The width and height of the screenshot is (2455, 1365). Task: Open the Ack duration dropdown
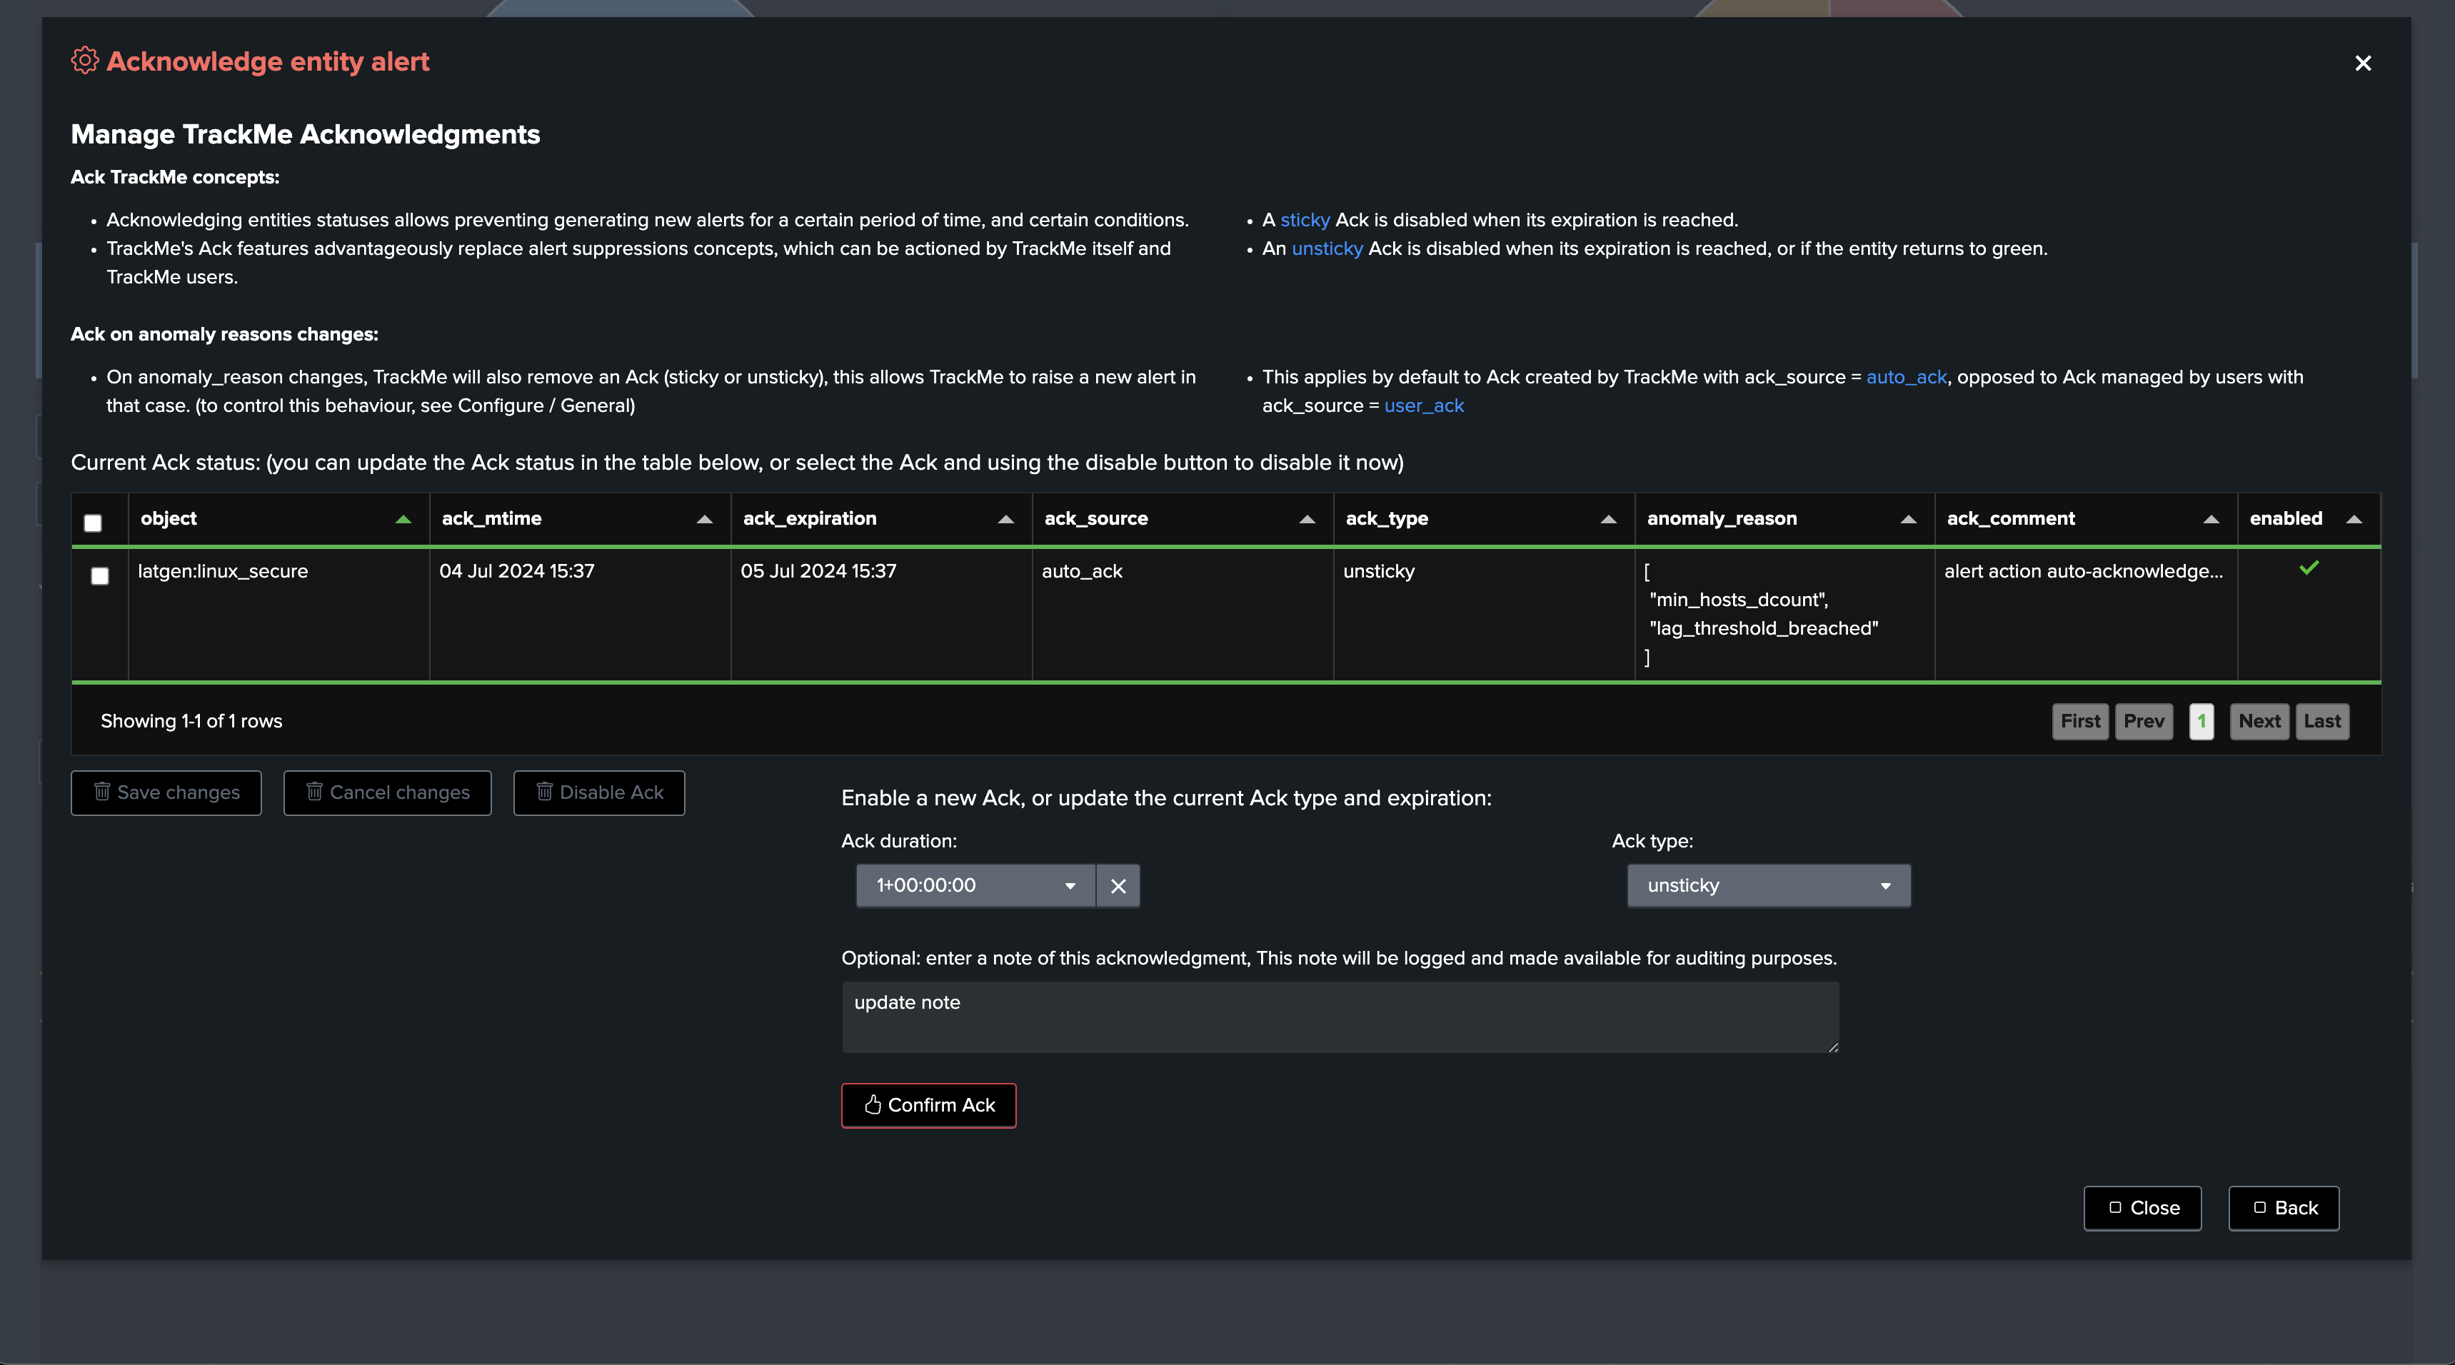tap(975, 886)
